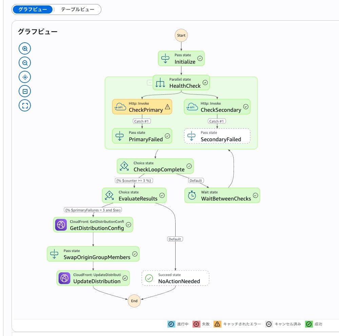Click the WaitBetweenChecks clock icon
This screenshot has width=339, height=336.
click(x=192, y=195)
